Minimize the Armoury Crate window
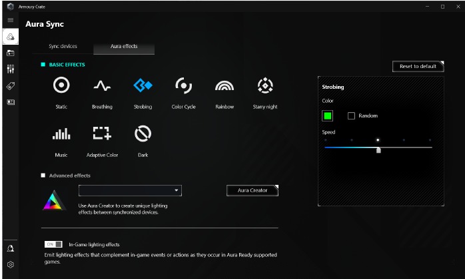Image resolution: width=465 pixels, height=279 pixels. point(427,7)
